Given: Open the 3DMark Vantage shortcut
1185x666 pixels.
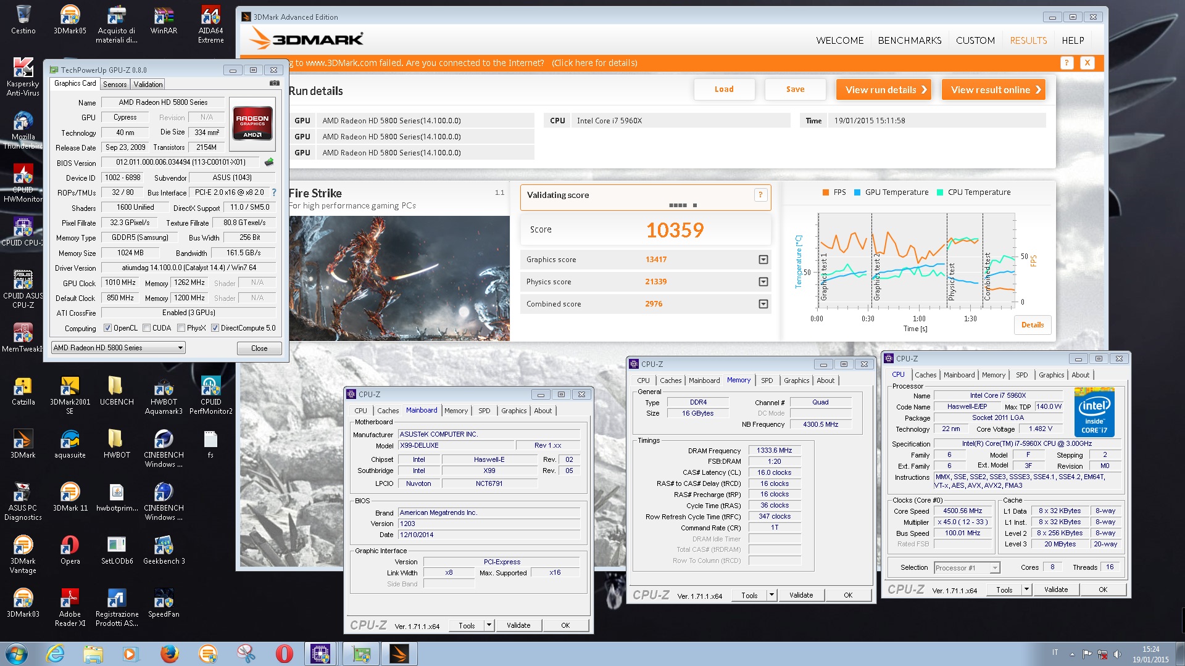Looking at the screenshot, I should (23, 554).
